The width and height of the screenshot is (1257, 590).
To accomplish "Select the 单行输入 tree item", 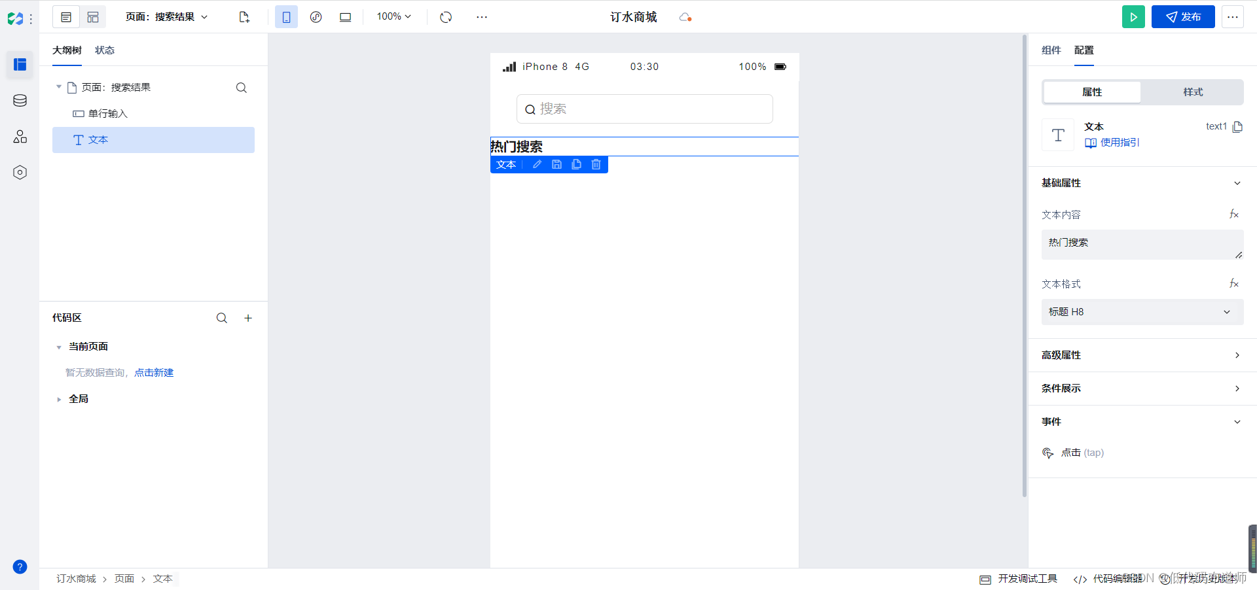I will tap(153, 114).
